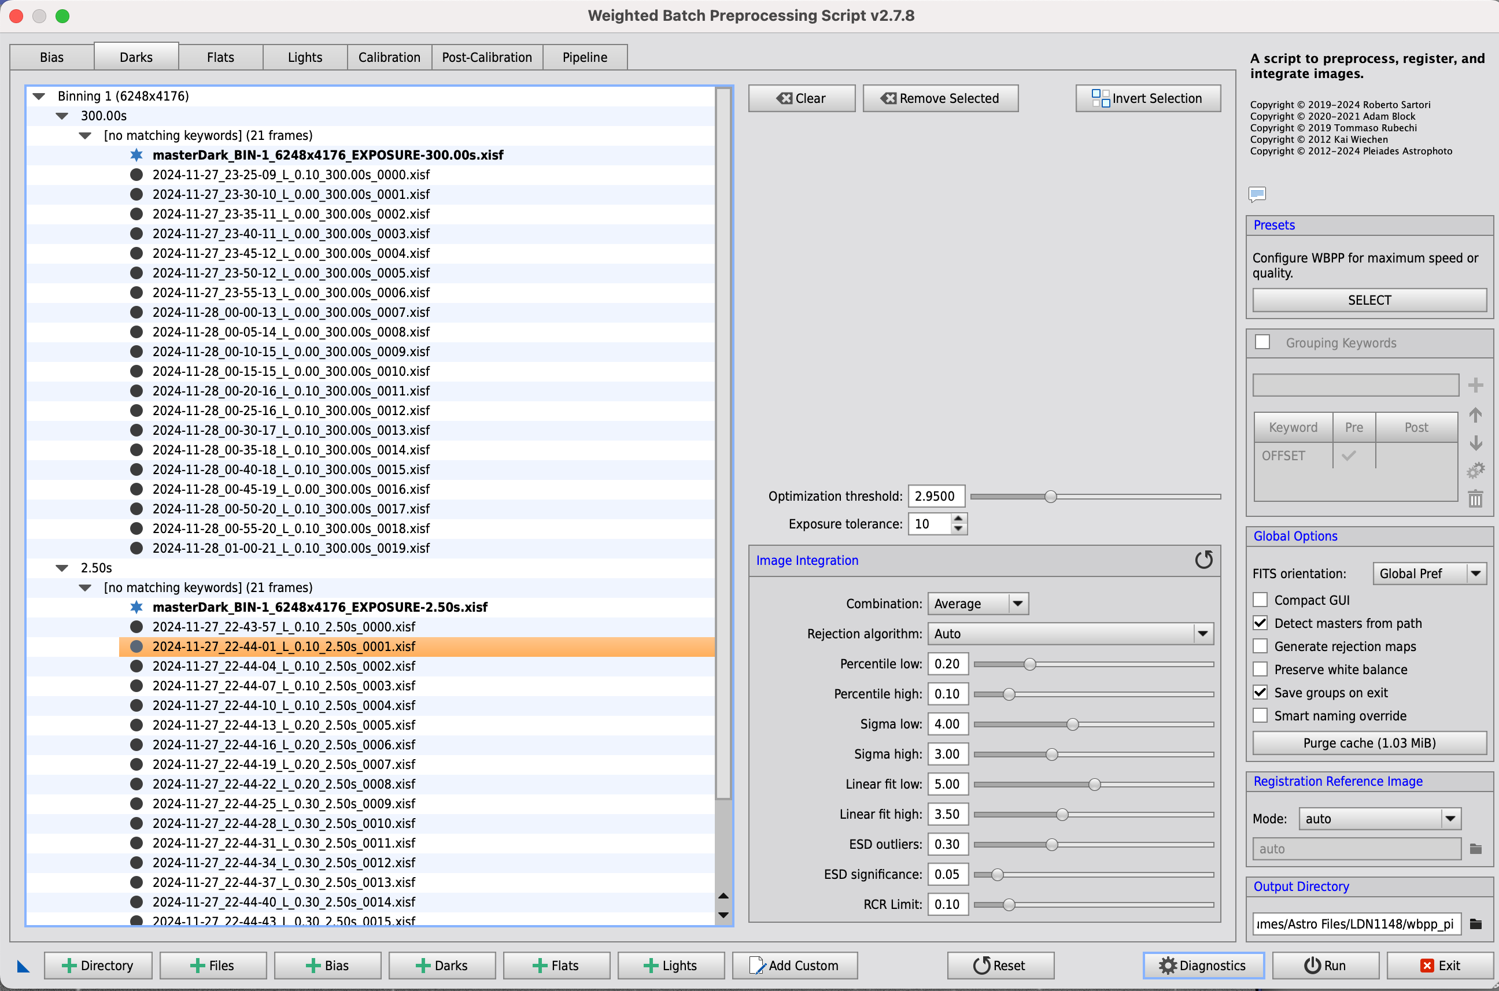This screenshot has width=1499, height=991.
Task: Open the Rejection algorithm dropdown
Action: point(1070,633)
